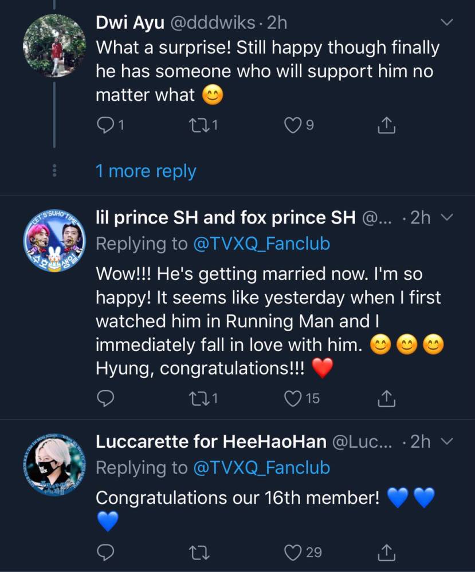Screen dimensions: 475x572
Task: Like the tweet with 15 likes
Action: click(x=293, y=398)
